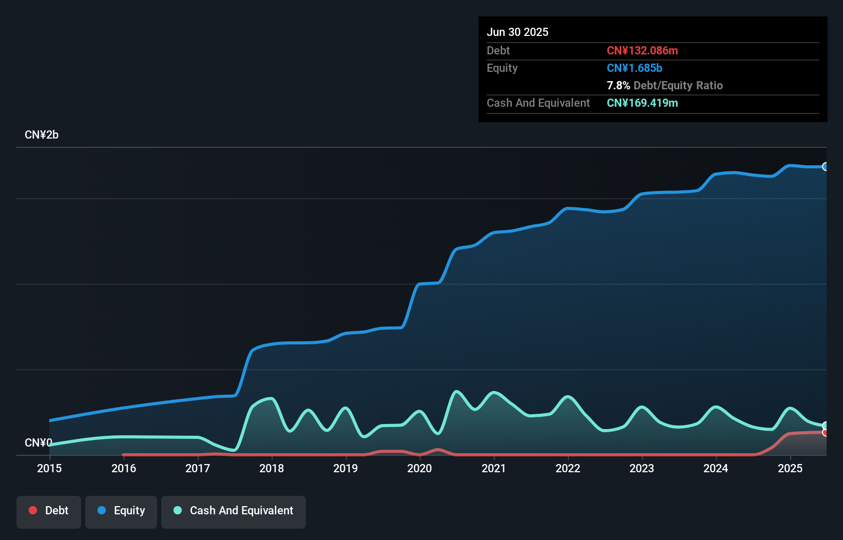Toggle the Equity series in legend

pos(121,511)
